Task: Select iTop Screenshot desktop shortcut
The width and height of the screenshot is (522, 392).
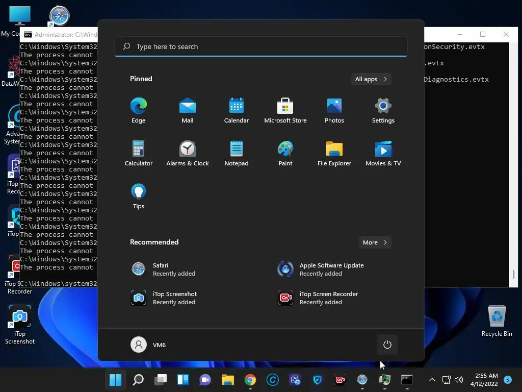Action: coord(20,325)
